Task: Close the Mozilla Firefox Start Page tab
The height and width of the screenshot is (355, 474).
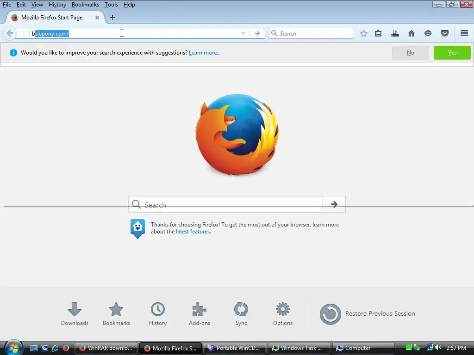Action: (x=97, y=18)
